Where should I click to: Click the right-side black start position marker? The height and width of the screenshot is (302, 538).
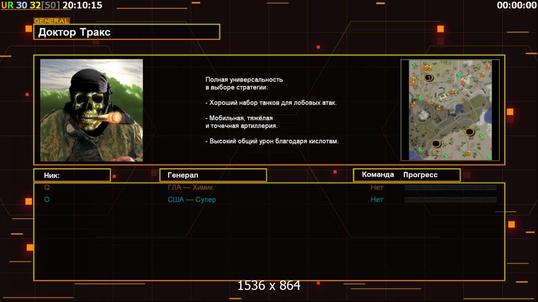(469, 132)
